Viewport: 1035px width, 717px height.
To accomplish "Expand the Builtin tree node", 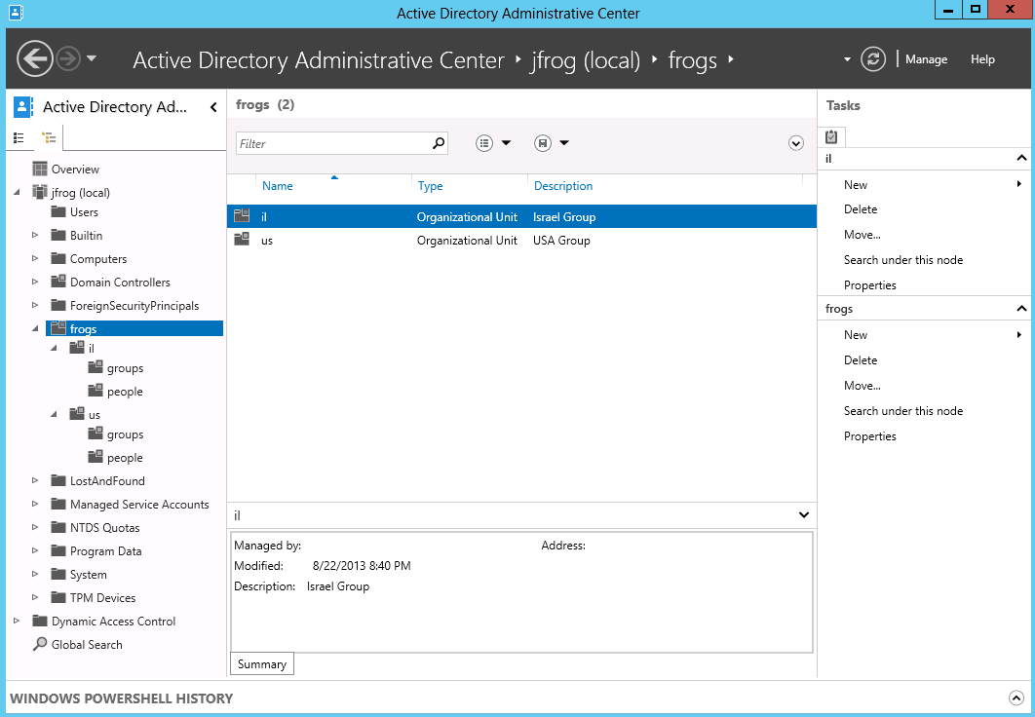I will tap(35, 235).
